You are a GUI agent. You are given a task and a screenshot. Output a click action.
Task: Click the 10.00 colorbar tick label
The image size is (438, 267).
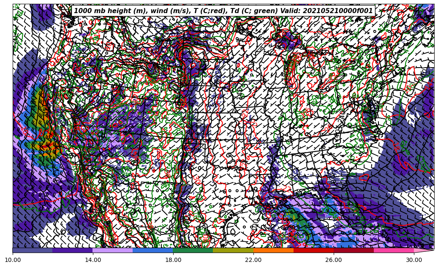pos(13,260)
